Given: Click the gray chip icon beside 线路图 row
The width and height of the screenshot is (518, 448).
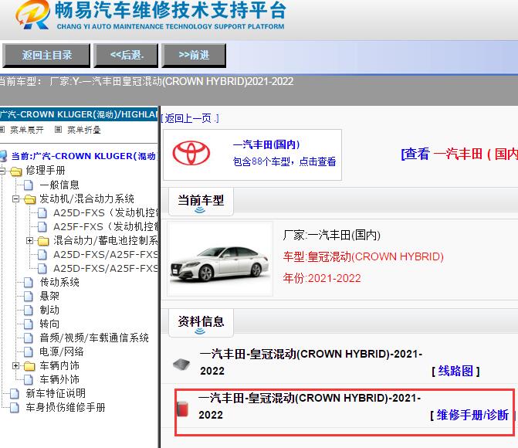Looking at the screenshot, I should point(181,364).
